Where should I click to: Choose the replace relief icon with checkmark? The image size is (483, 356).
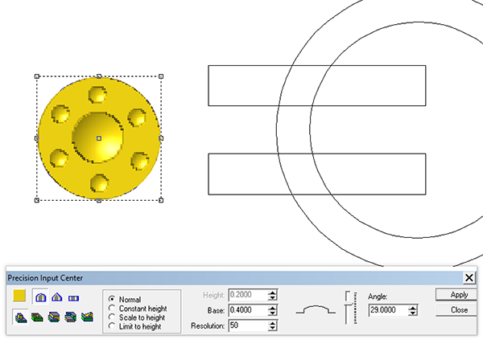[x=87, y=317]
